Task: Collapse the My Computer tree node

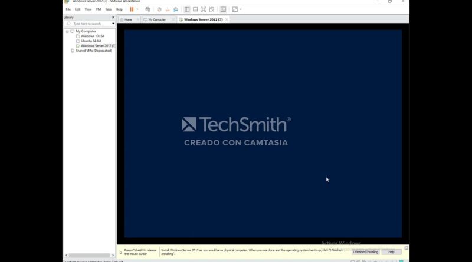Action: pyautogui.click(x=67, y=31)
